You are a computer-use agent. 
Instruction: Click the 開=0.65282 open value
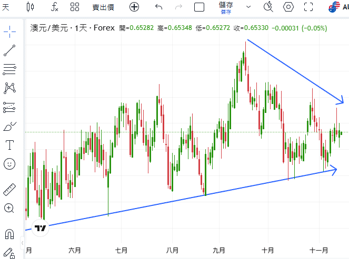pyautogui.click(x=136, y=28)
